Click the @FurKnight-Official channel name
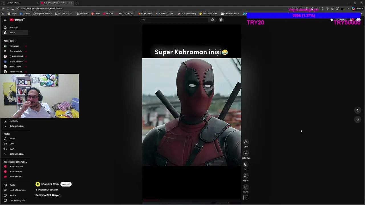The width and height of the screenshot is (365, 205). coord(50,184)
